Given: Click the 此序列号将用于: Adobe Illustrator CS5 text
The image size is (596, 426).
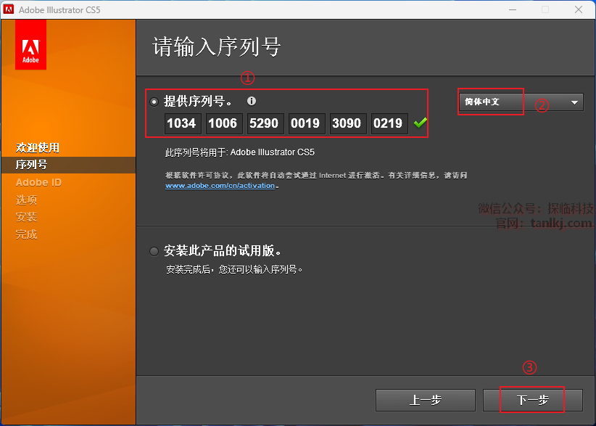Looking at the screenshot, I should point(240,152).
